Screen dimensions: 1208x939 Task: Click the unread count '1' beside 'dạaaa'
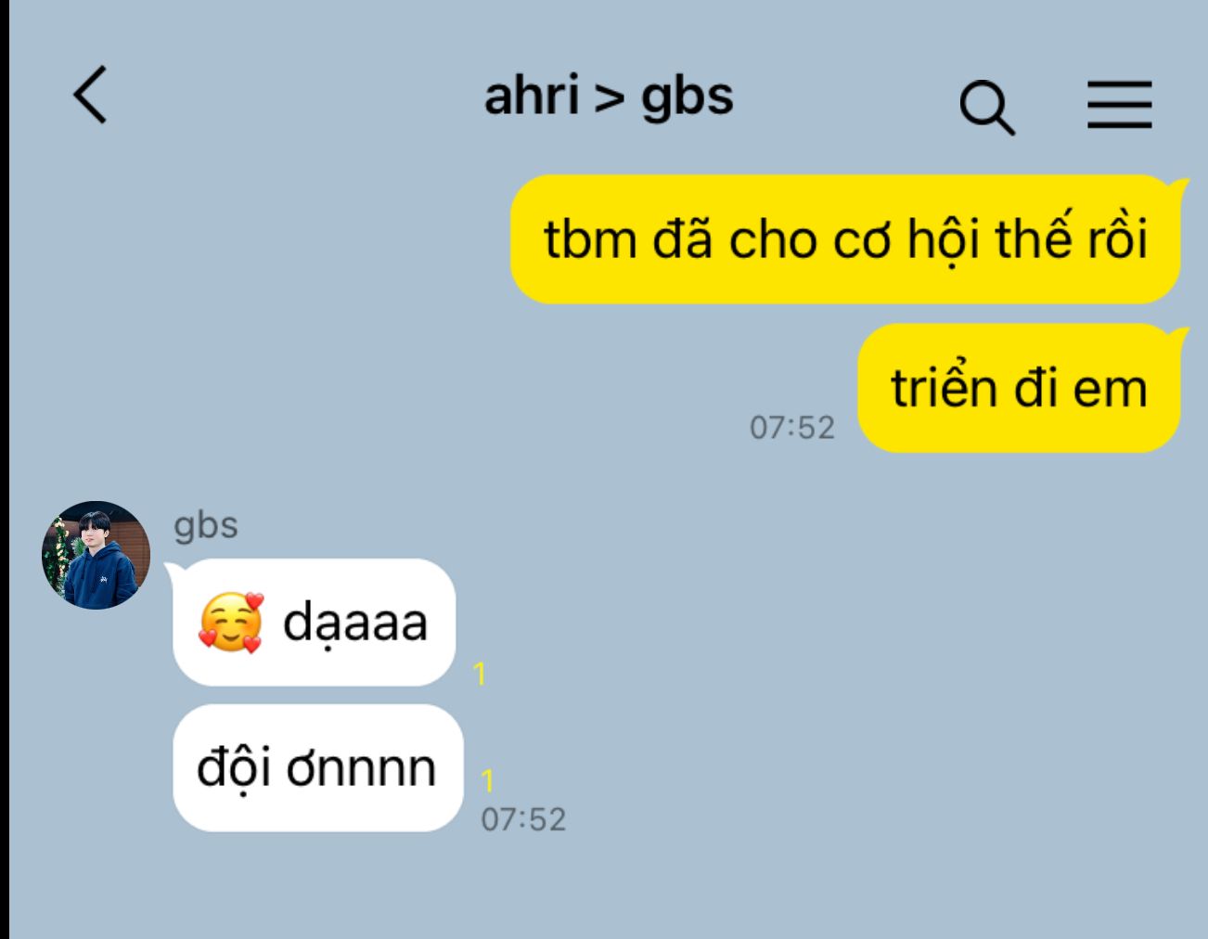tap(480, 674)
